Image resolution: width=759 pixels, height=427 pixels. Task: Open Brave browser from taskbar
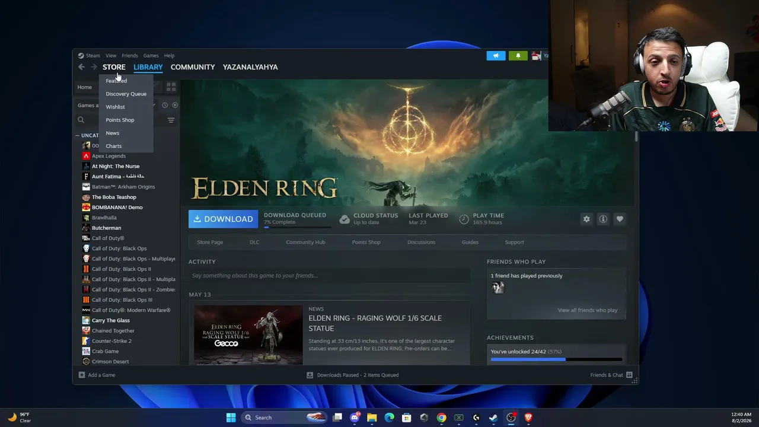click(528, 418)
